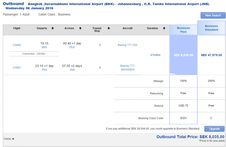Sort flights by Duration arrows
The width and height of the screenshot is (226, 147).
click(x=164, y=28)
